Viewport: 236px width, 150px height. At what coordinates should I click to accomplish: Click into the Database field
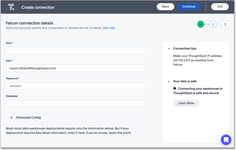(x=76, y=104)
